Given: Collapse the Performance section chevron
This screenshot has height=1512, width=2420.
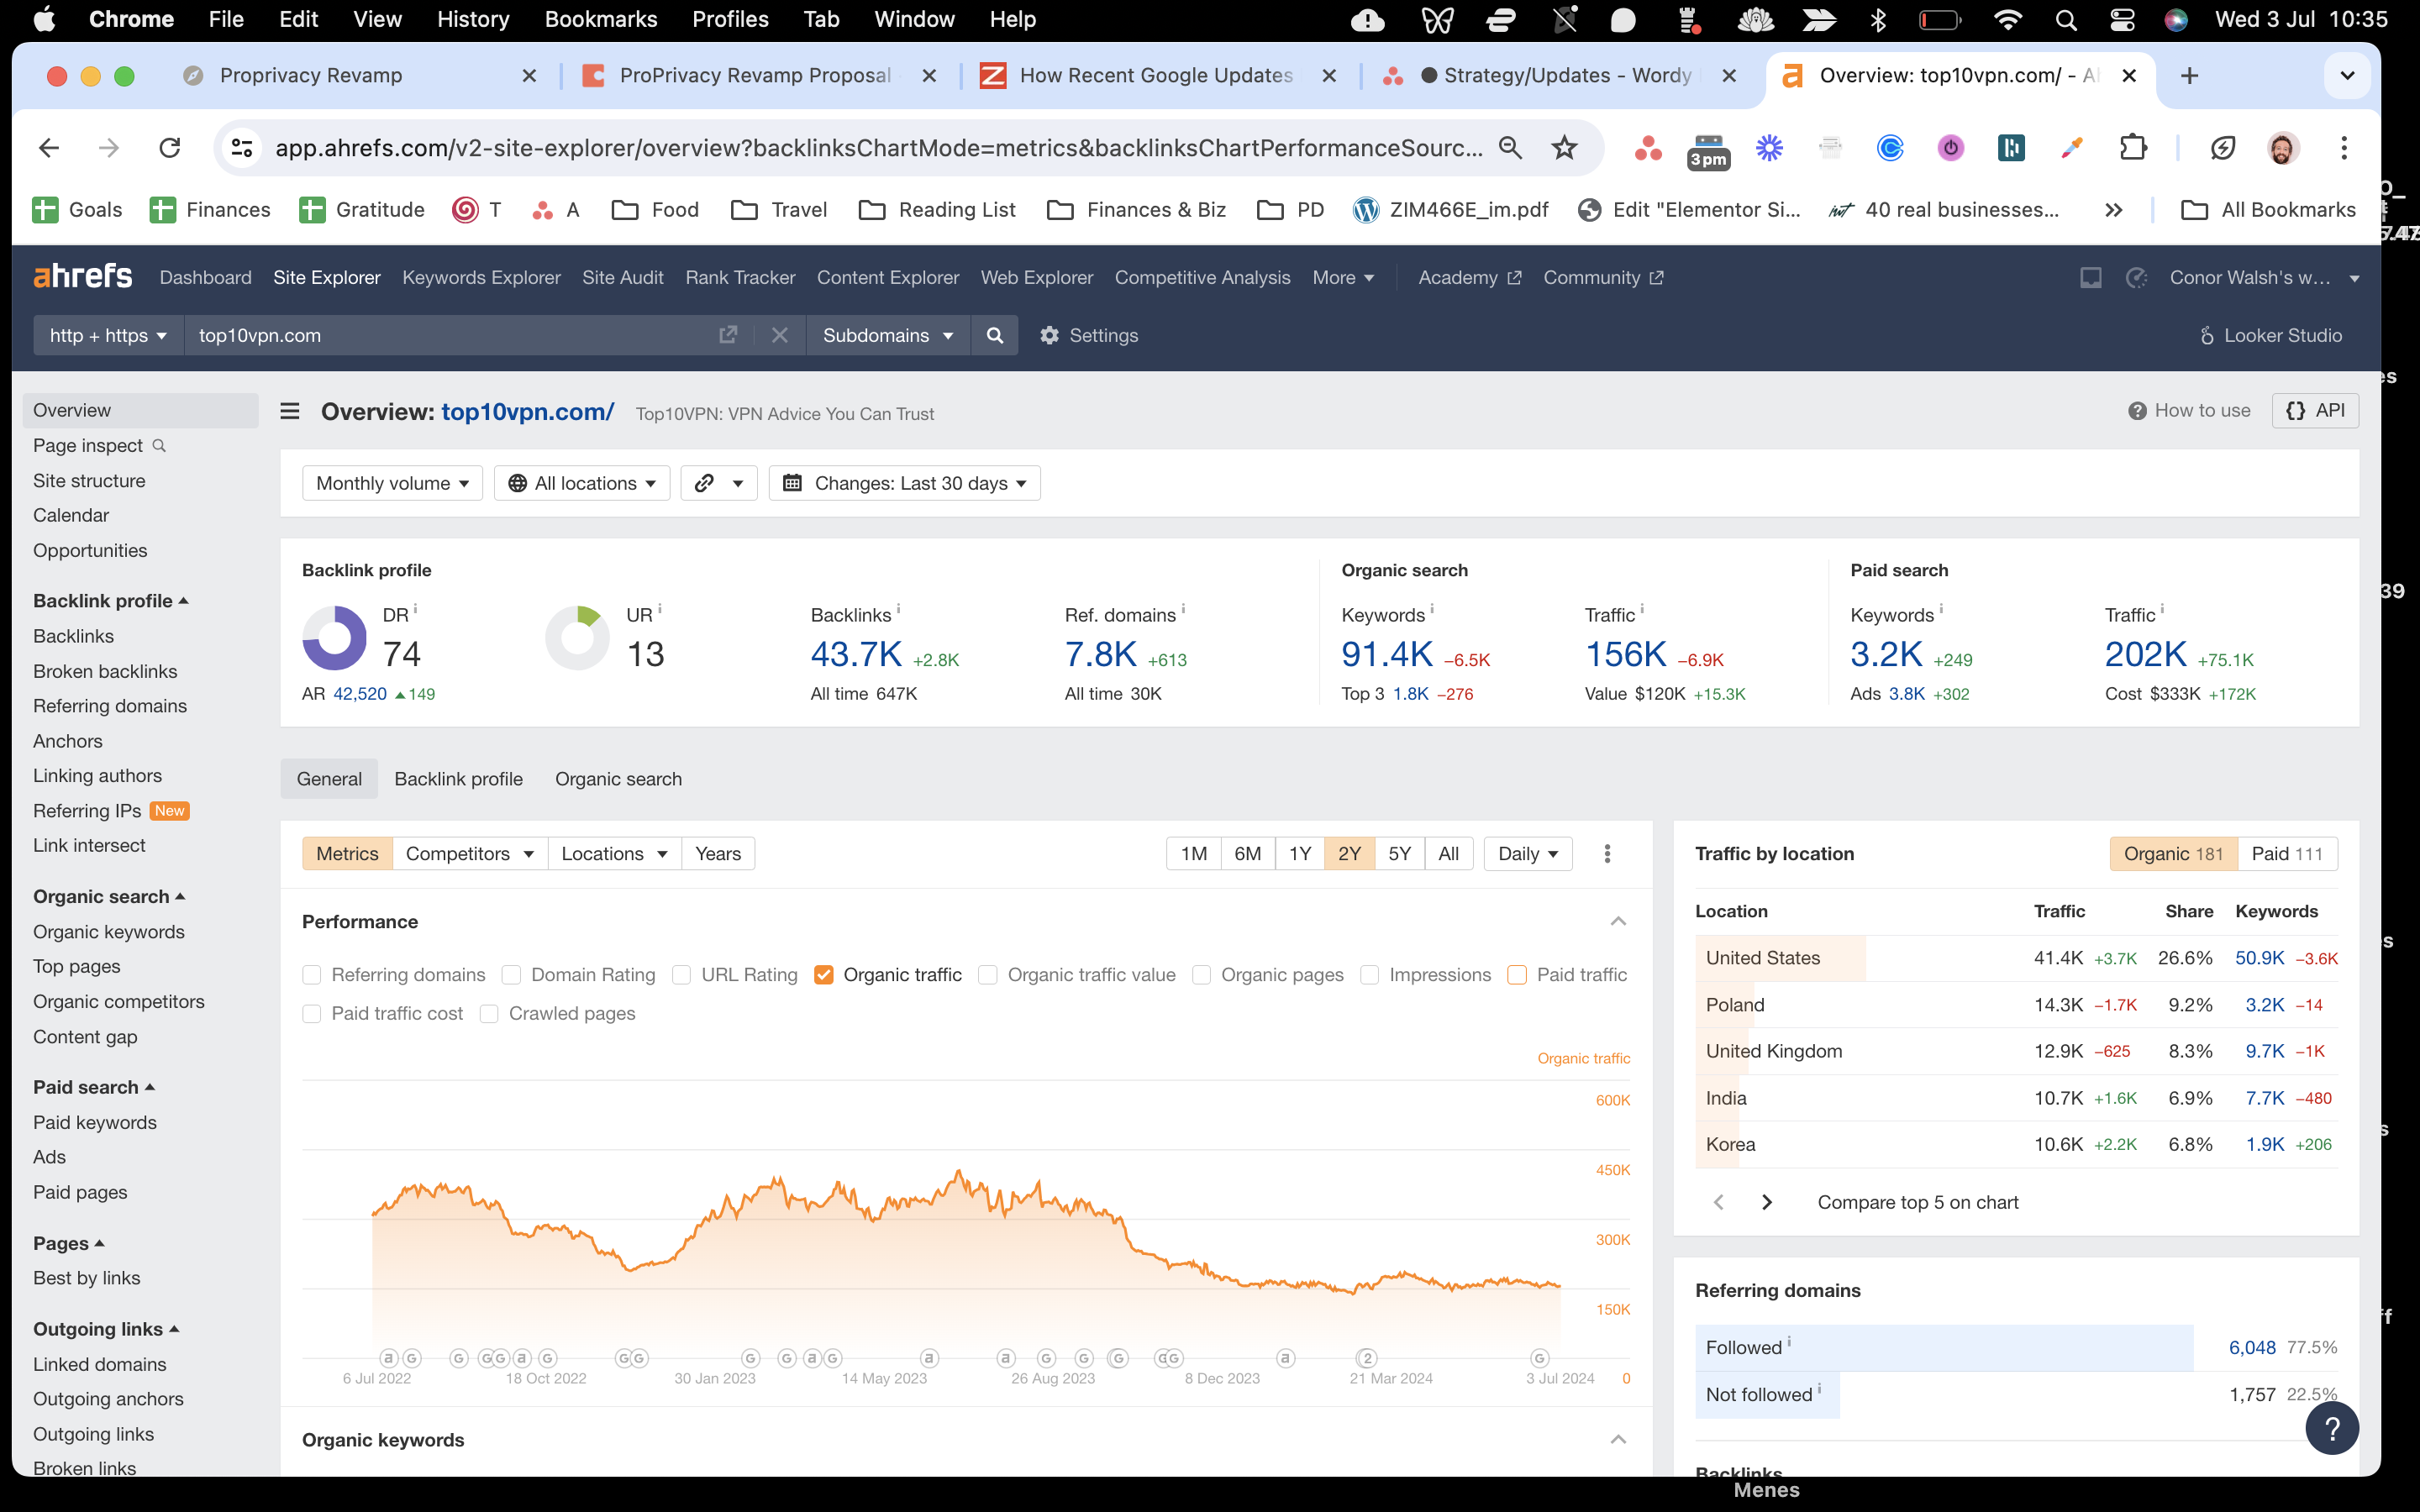Looking at the screenshot, I should pyautogui.click(x=1618, y=921).
